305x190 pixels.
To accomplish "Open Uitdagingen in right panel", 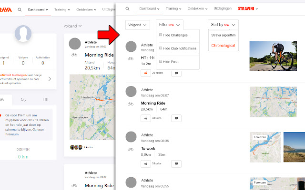I will tap(223, 9).
